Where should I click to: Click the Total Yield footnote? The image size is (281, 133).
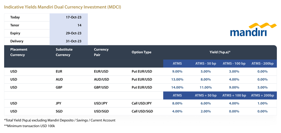pos(60,120)
